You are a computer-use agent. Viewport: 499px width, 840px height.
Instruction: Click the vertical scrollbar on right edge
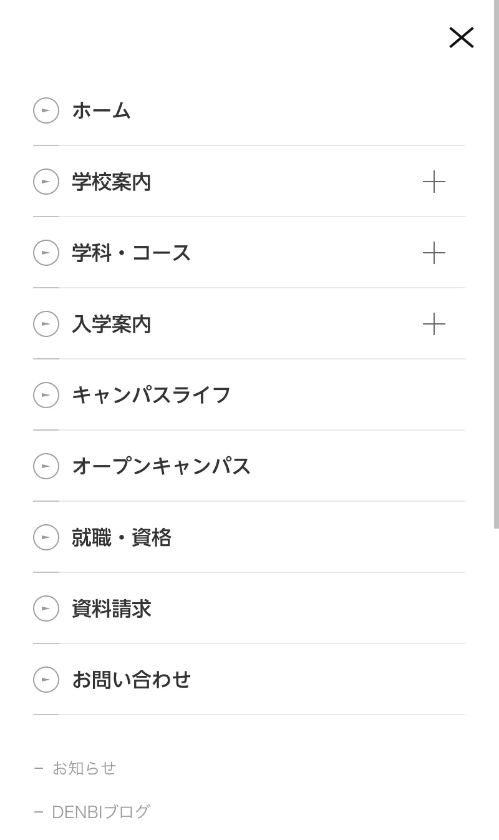pyautogui.click(x=496, y=262)
